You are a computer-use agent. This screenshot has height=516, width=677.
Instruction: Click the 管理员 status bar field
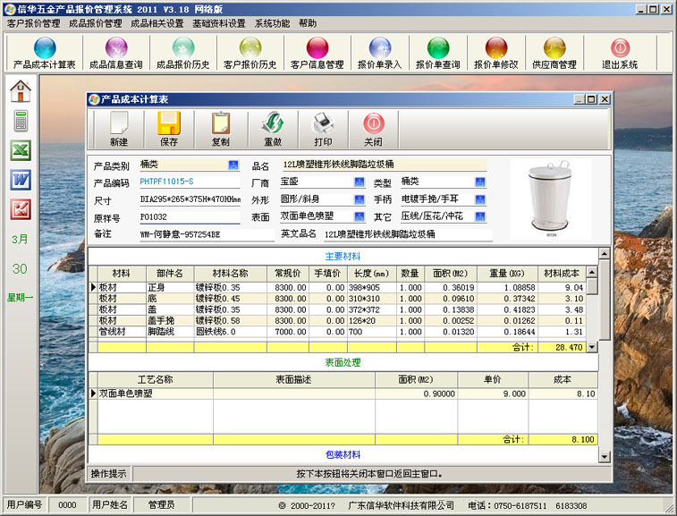point(161,504)
